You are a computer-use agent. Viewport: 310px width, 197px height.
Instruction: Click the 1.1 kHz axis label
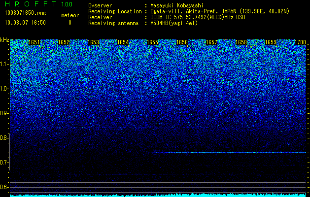(4, 64)
